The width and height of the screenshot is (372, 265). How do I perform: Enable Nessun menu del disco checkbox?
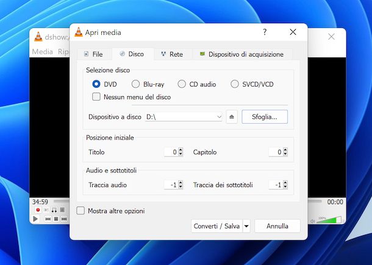pyautogui.click(x=96, y=97)
